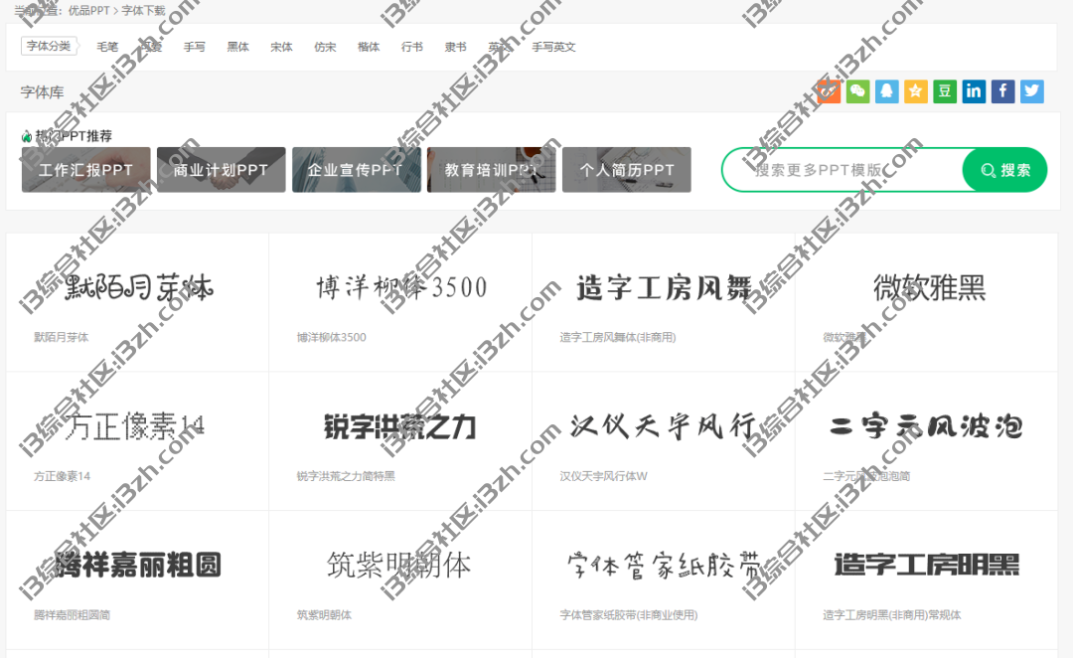Click 优品PPT breadcrumb link
This screenshot has width=1073, height=658.
tap(89, 10)
